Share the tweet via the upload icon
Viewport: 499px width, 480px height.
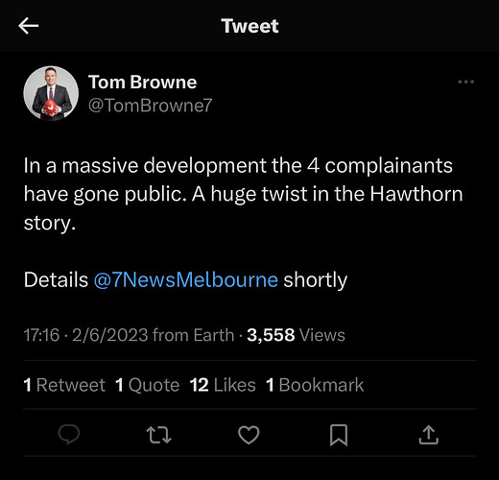point(429,435)
